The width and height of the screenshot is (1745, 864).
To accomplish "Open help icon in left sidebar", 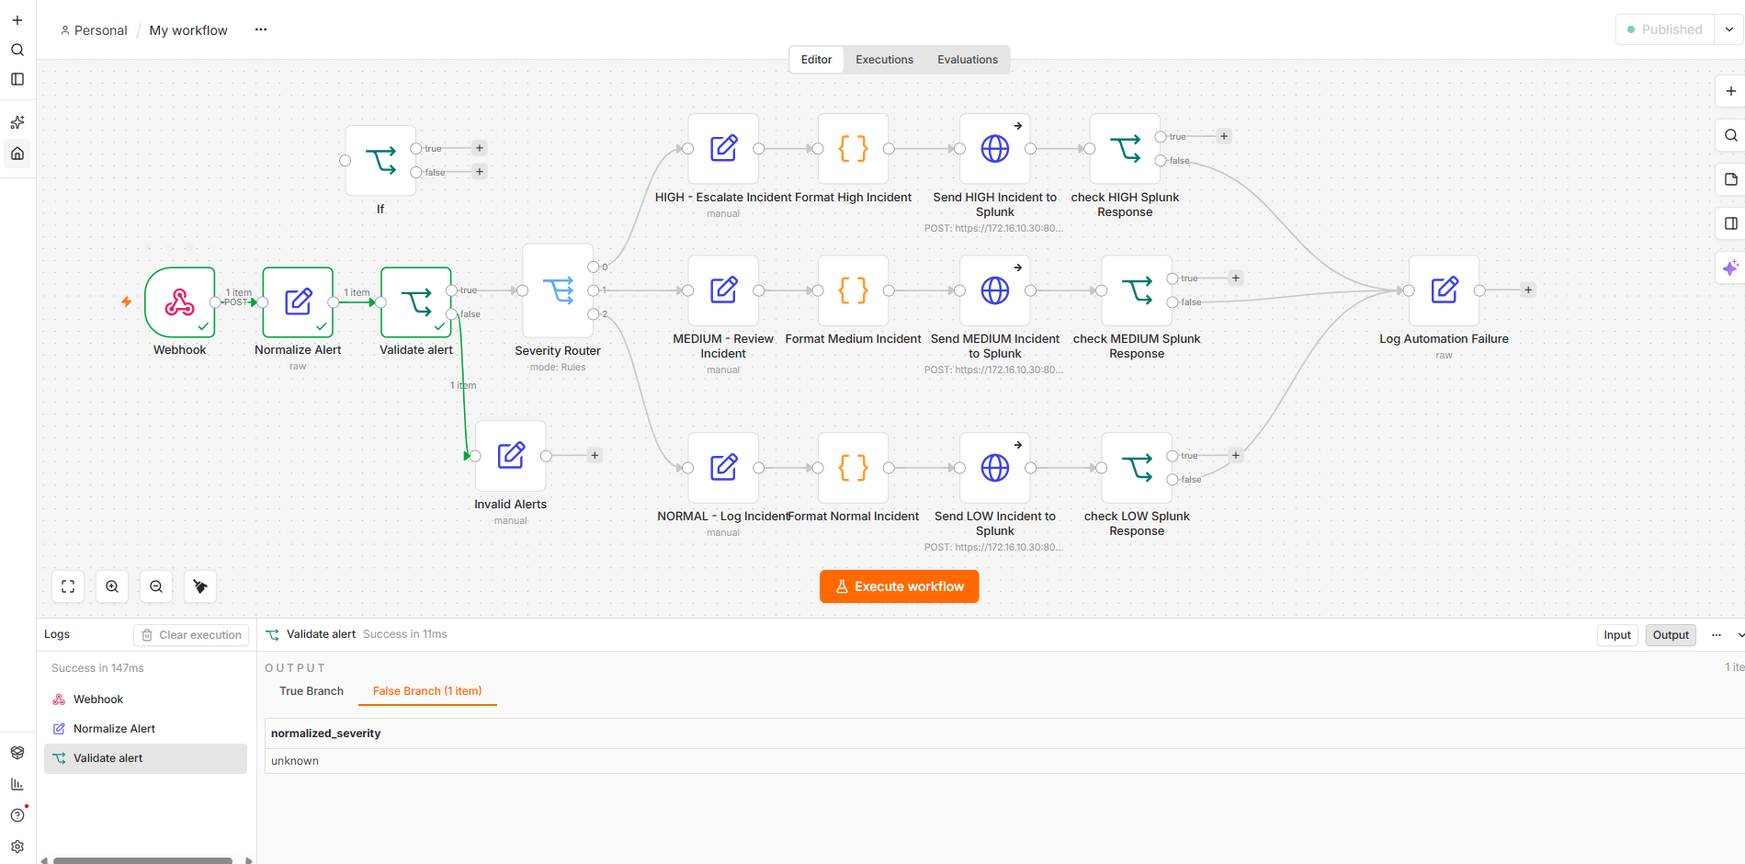I will pos(17,815).
